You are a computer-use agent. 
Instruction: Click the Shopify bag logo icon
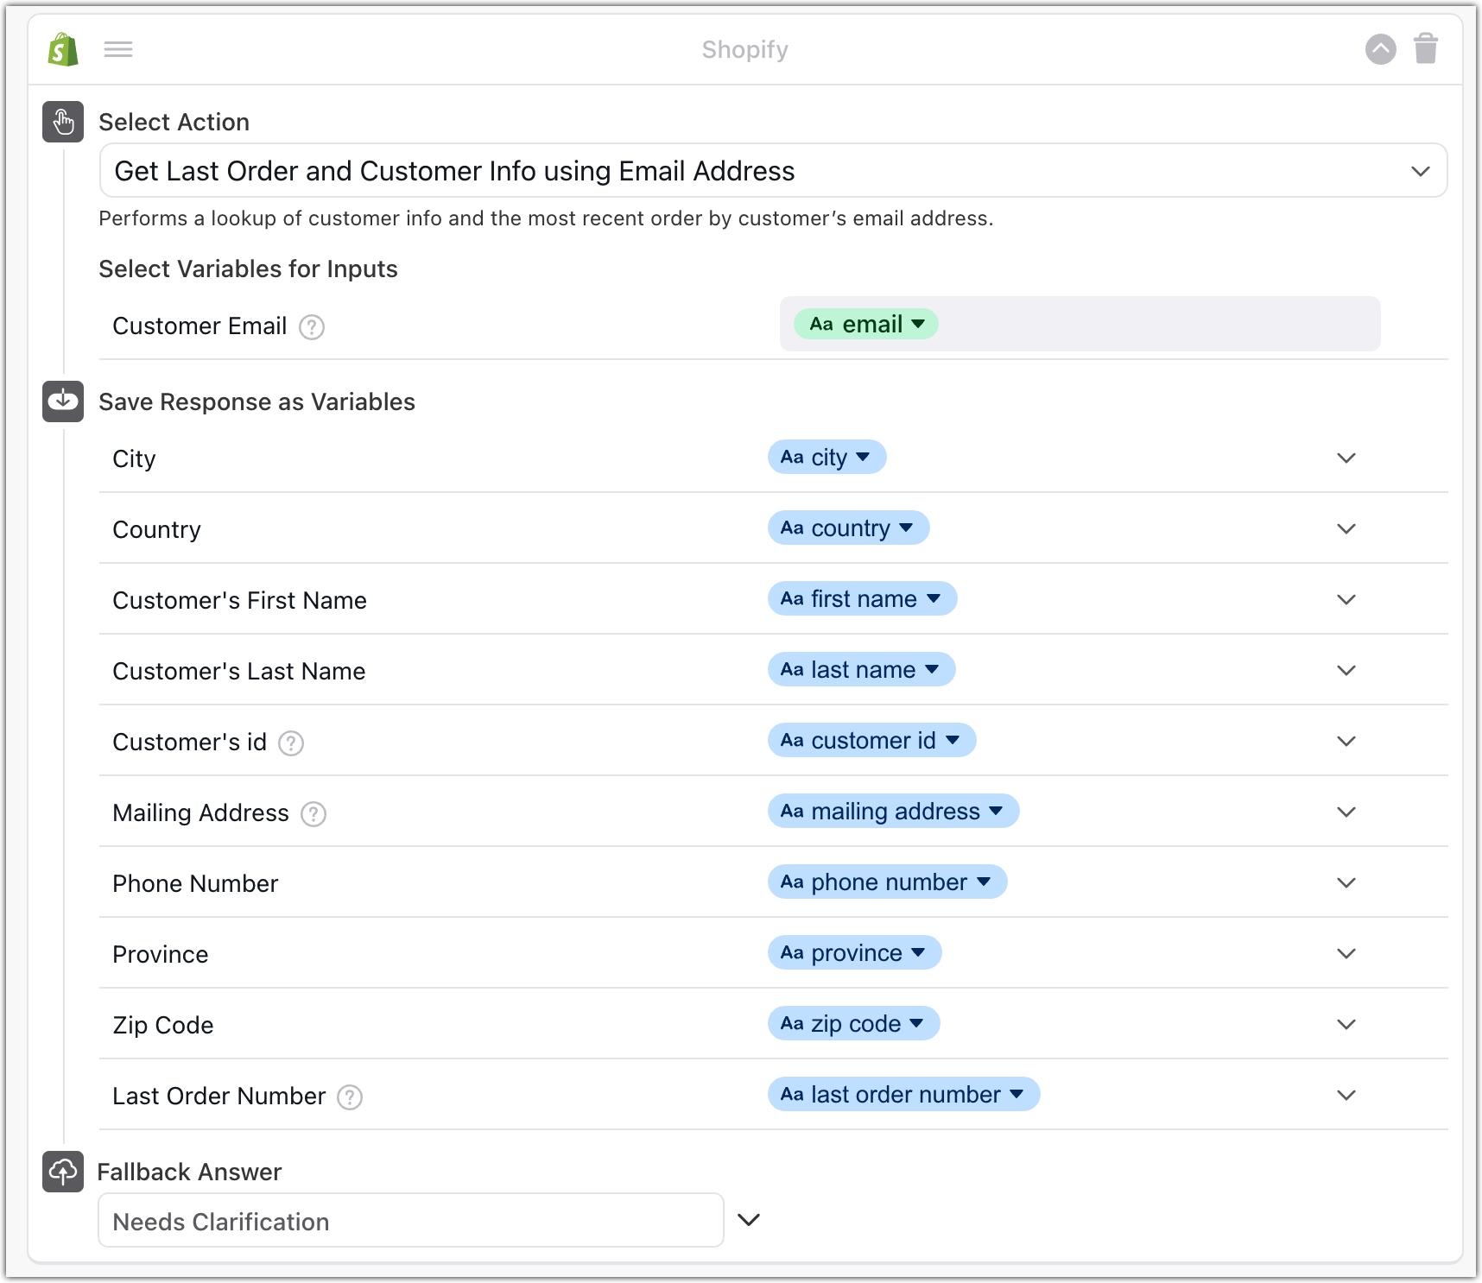(63, 50)
